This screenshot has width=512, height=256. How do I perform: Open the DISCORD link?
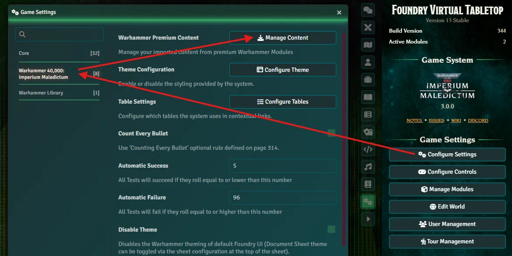(478, 121)
